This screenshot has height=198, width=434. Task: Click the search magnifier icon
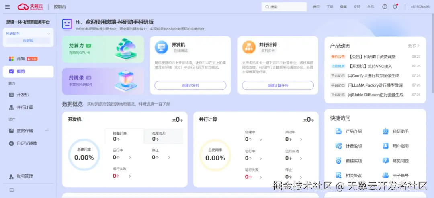[267, 7]
